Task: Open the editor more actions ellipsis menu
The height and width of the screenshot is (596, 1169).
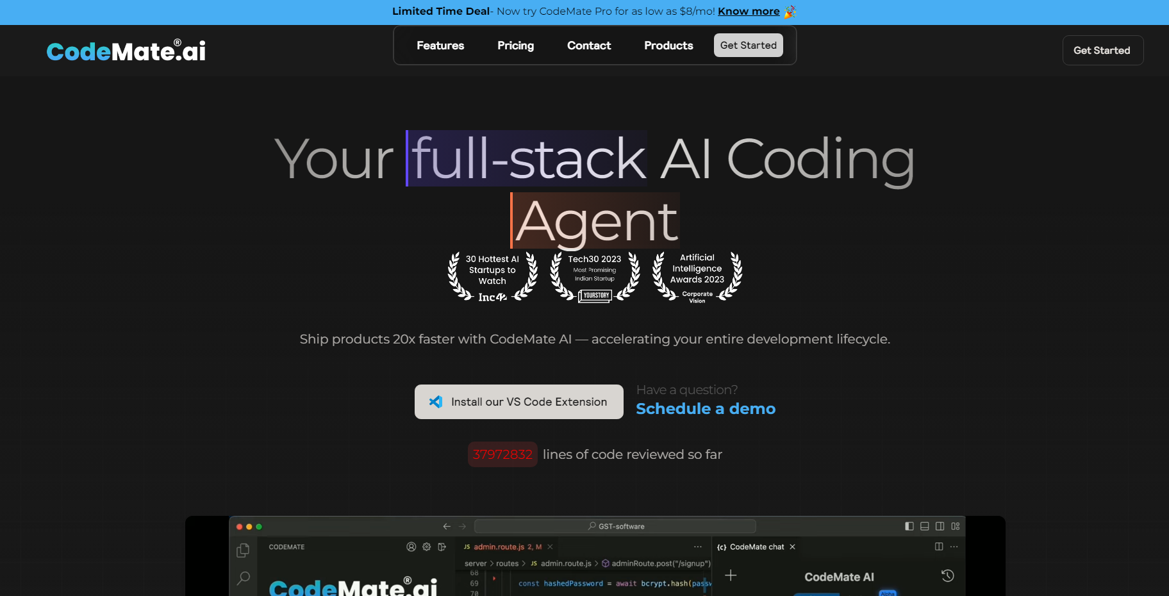Action: [x=698, y=547]
